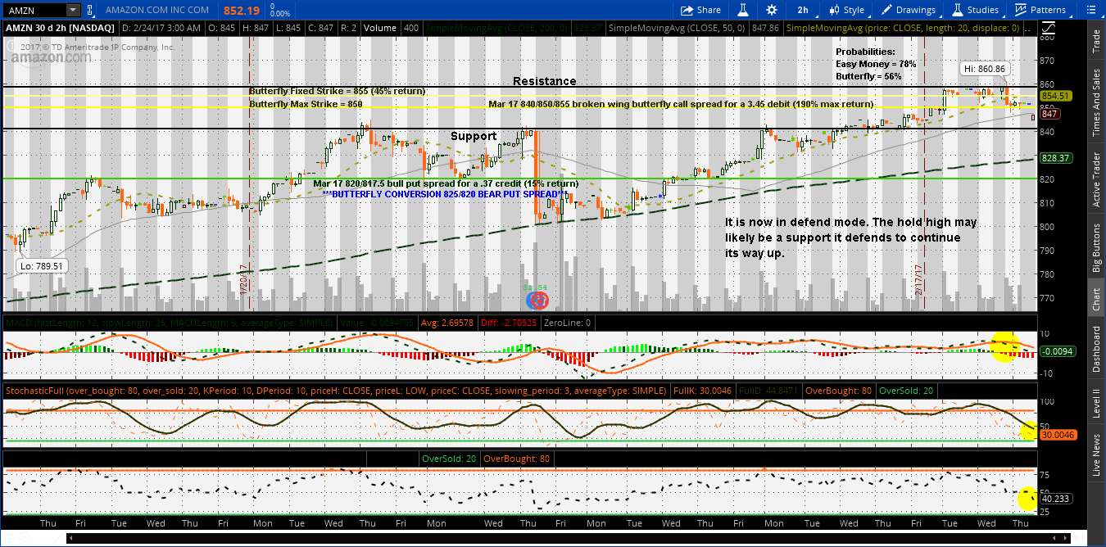The width and height of the screenshot is (1106, 547).
Task: Open the Live News side tab
Action: 1096,455
